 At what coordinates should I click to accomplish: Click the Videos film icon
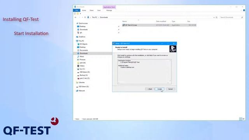pyautogui.click(x=78, y=66)
